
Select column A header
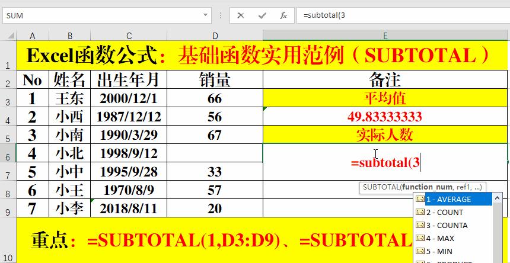point(32,36)
